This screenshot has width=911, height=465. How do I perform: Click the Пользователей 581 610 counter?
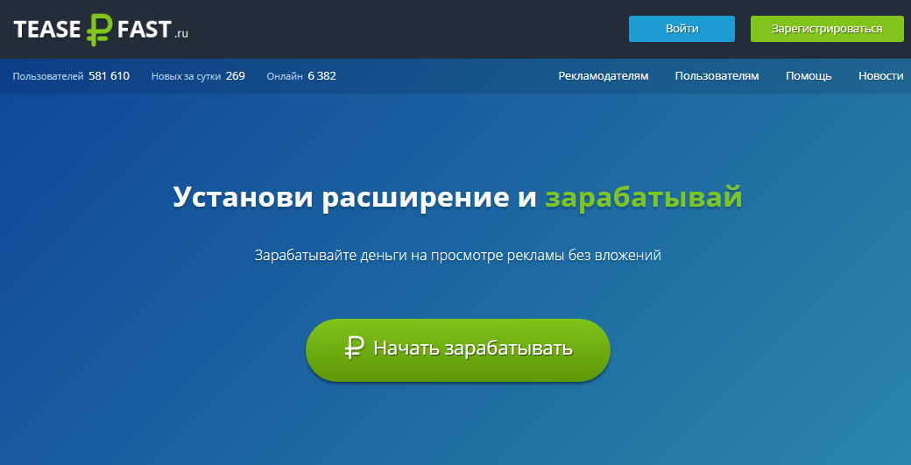[71, 76]
